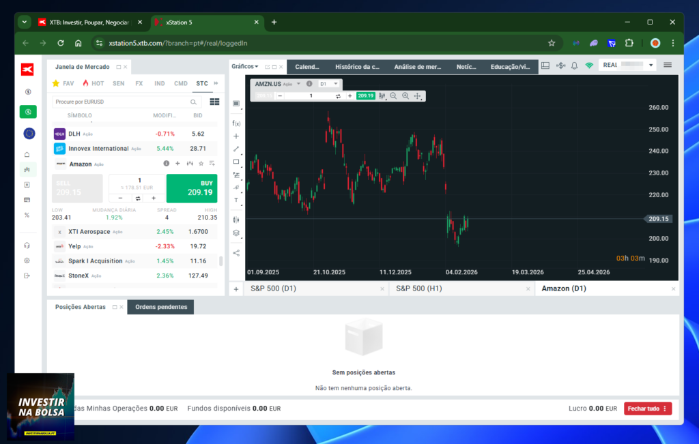Image resolution: width=699 pixels, height=444 pixels.
Task: Switch market list to grid view
Action: (x=214, y=102)
